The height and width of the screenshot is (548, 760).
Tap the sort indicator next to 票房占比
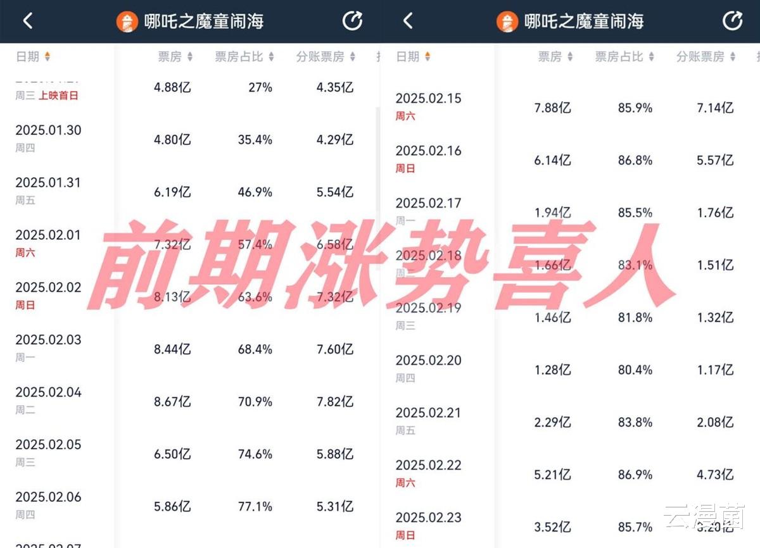pos(272,56)
